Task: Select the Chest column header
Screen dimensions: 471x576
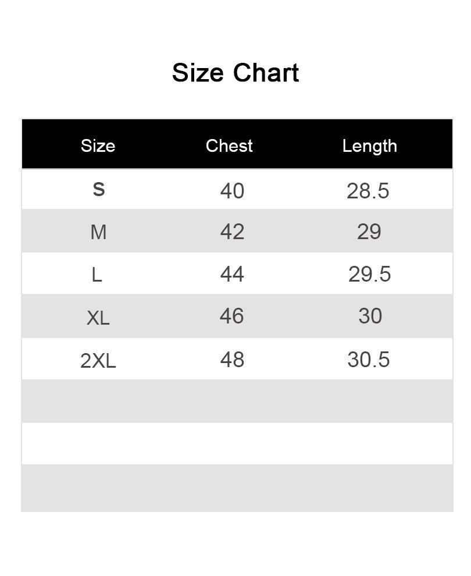Action: (229, 145)
